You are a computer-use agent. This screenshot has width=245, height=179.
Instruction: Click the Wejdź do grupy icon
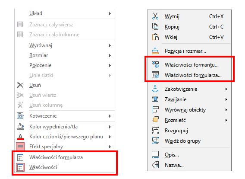[x=155, y=141]
